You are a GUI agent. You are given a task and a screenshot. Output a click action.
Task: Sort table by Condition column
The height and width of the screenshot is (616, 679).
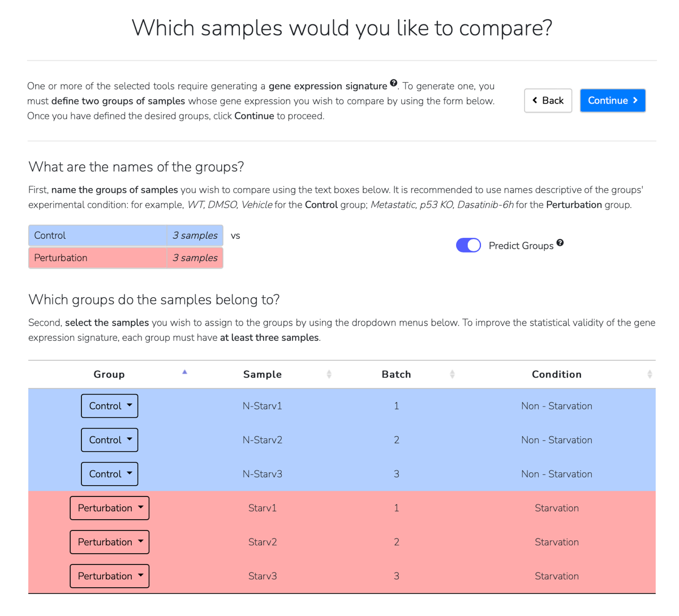tap(649, 374)
